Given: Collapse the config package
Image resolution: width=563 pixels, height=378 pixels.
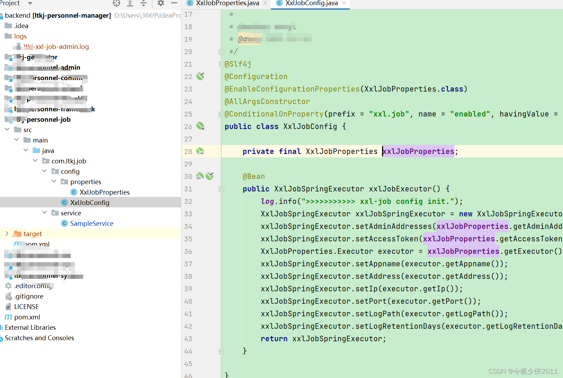Looking at the screenshot, I should (45, 171).
